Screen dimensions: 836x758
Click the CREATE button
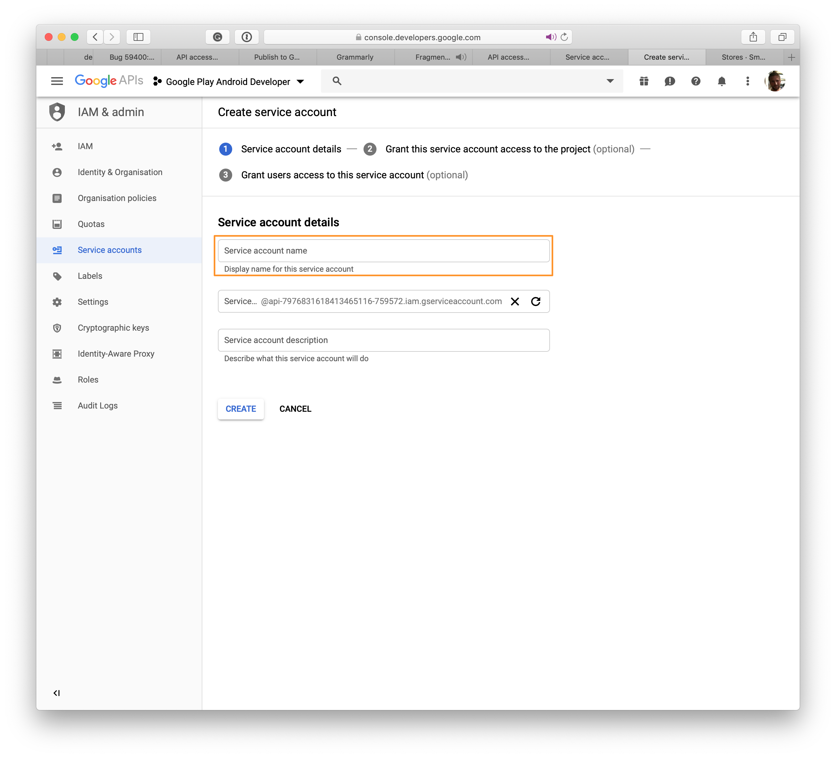coord(240,409)
